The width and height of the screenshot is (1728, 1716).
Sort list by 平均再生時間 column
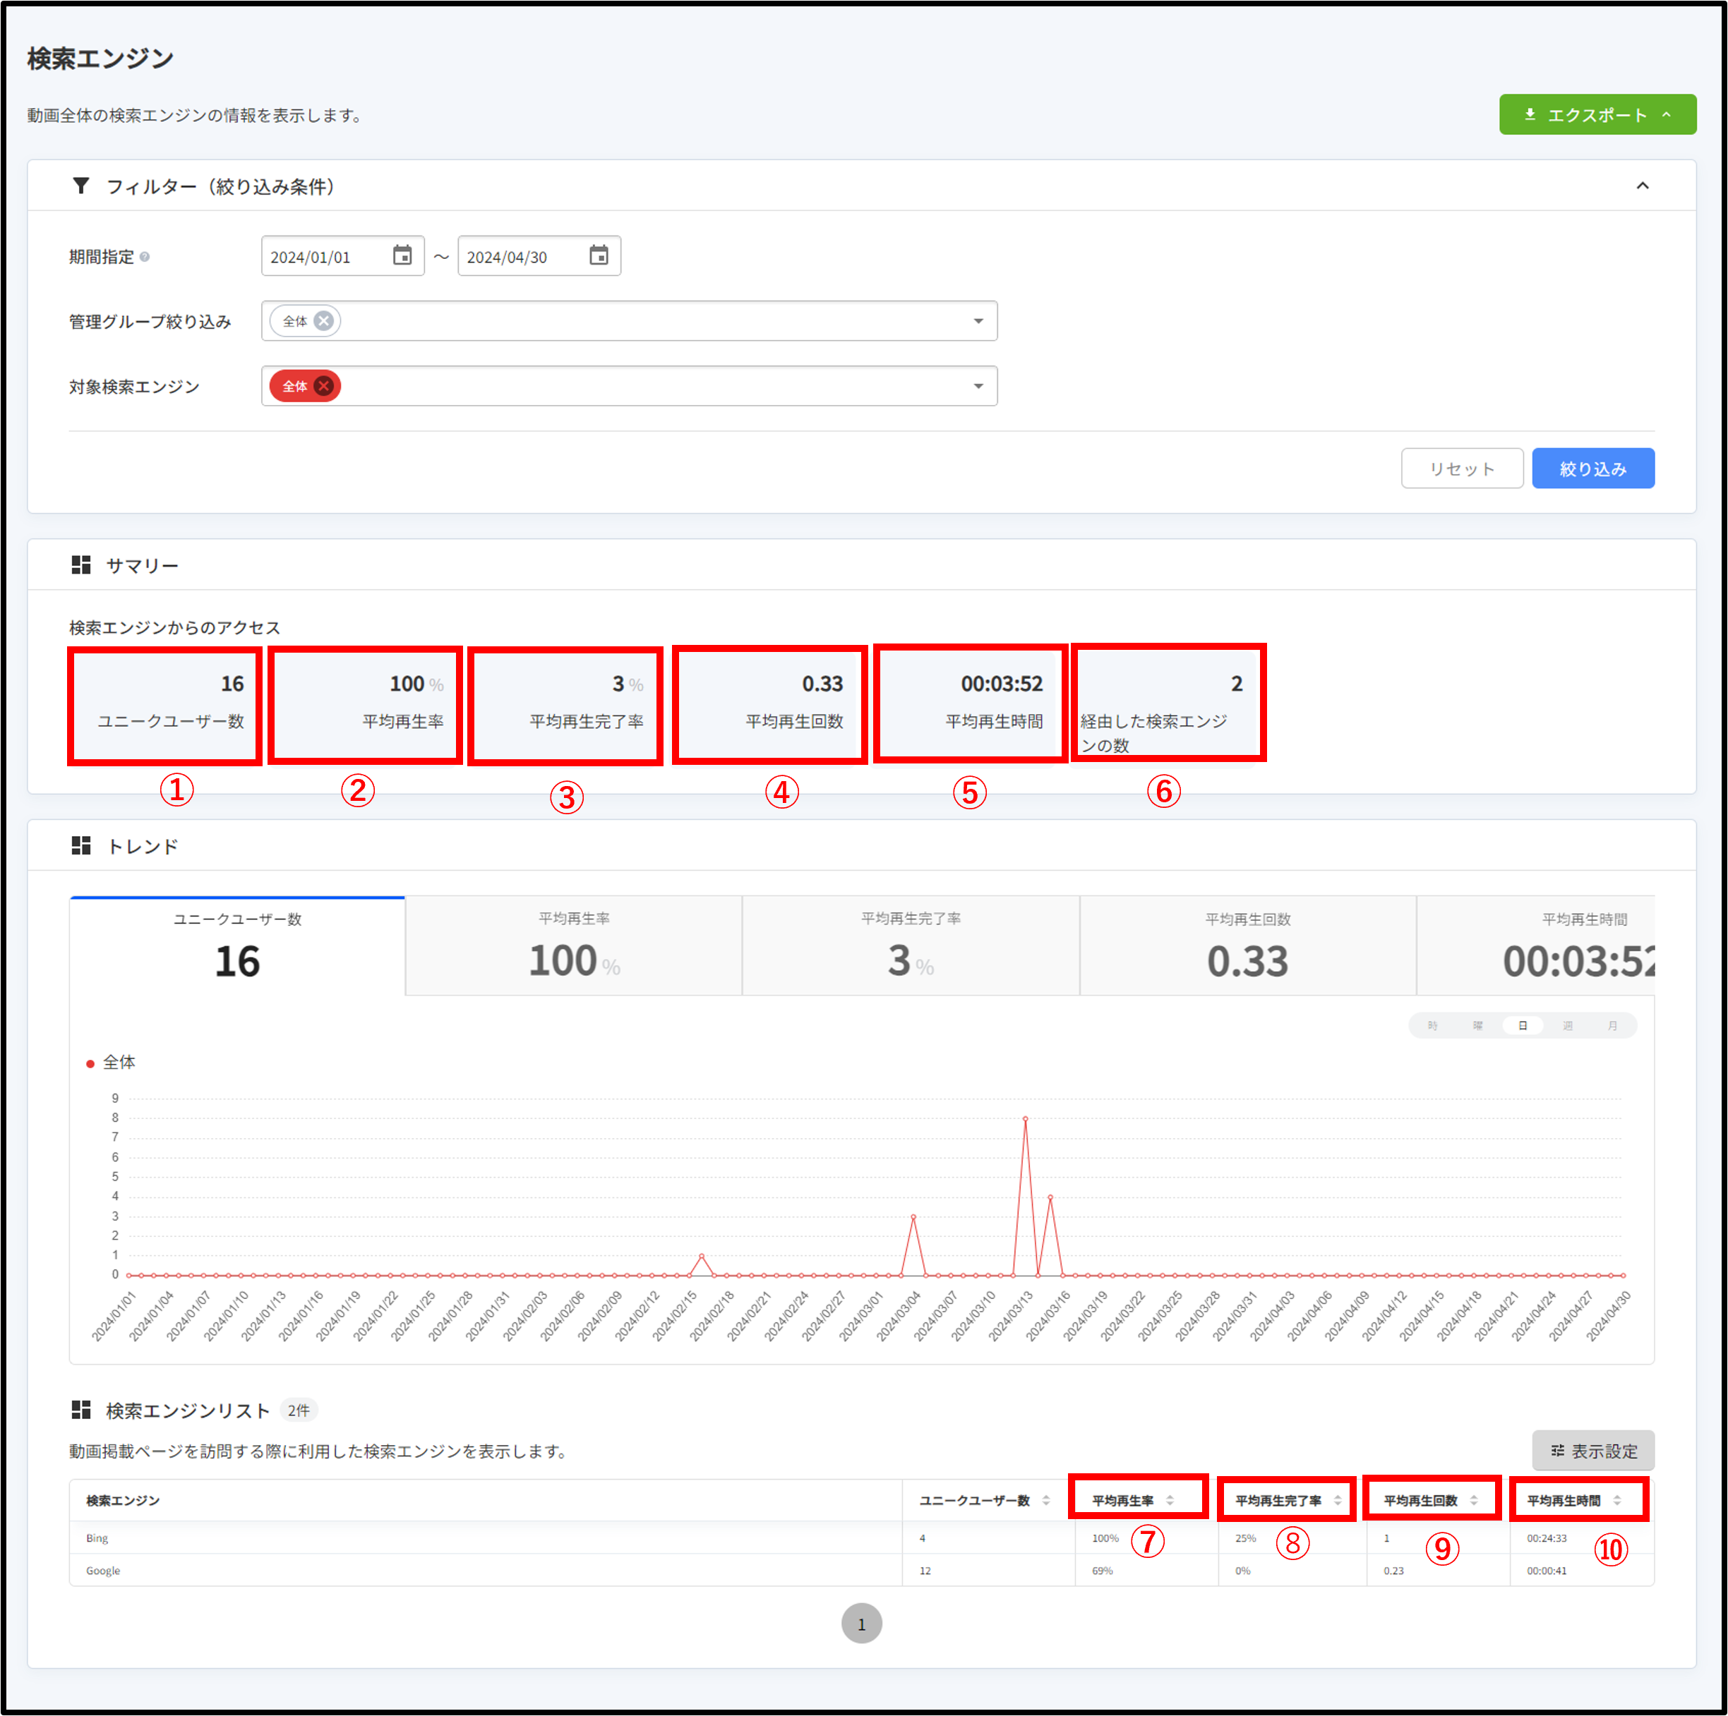coord(1617,1501)
